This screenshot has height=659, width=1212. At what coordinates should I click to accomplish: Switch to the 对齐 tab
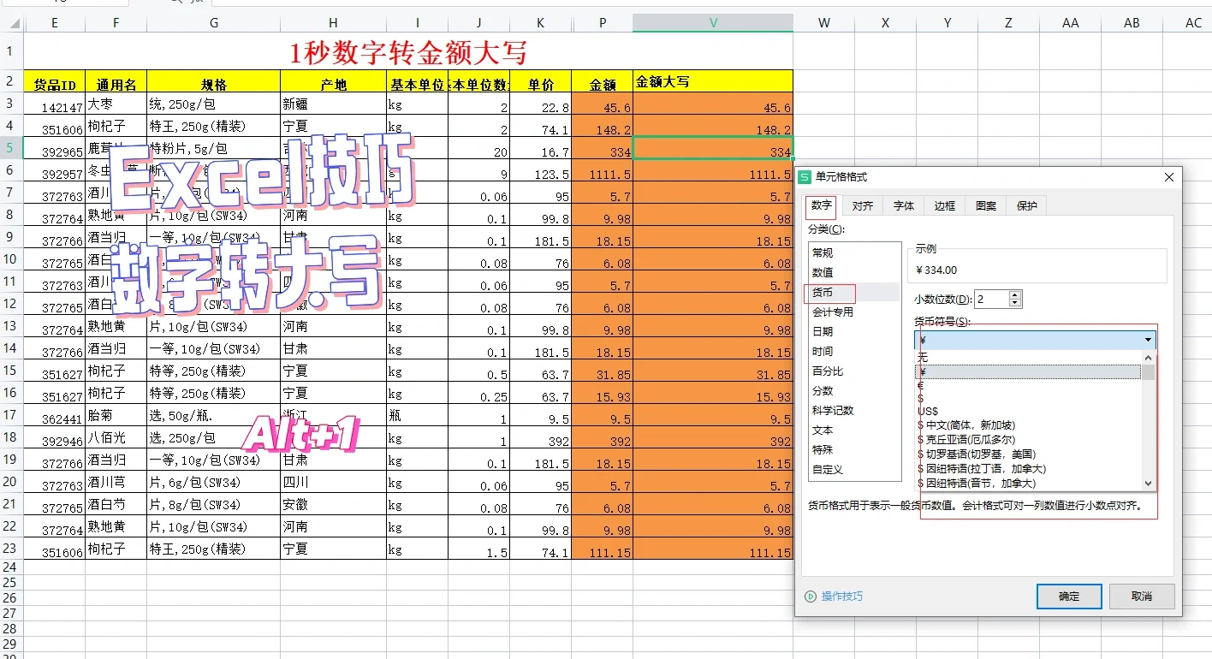[x=863, y=206]
